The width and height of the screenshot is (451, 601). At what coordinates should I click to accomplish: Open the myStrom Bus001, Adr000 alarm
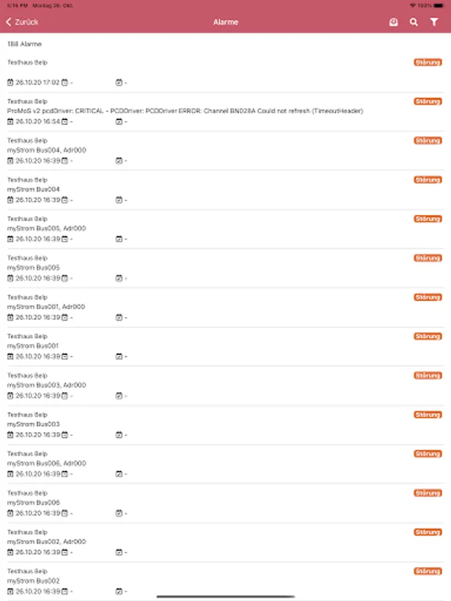(47, 307)
